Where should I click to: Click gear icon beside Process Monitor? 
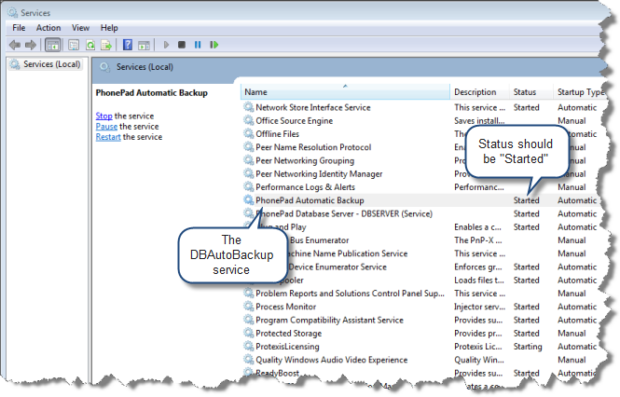(248, 306)
